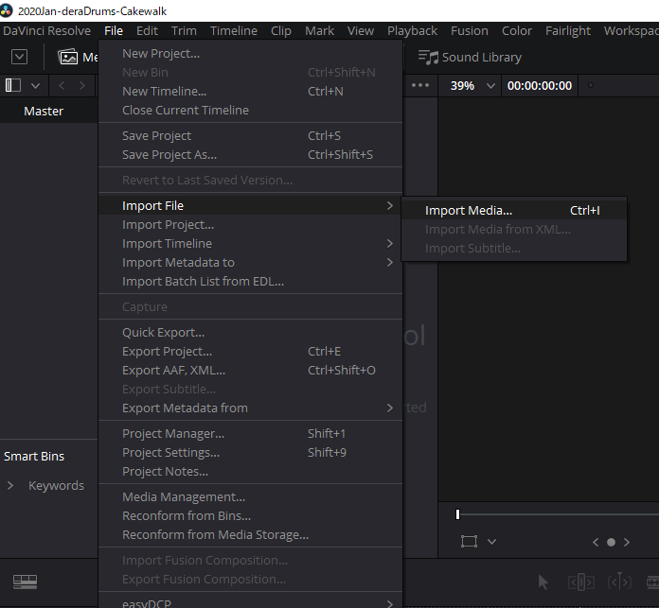Open the DaVinci Resolve menu
Image resolution: width=659 pixels, height=608 pixels.
tap(46, 30)
